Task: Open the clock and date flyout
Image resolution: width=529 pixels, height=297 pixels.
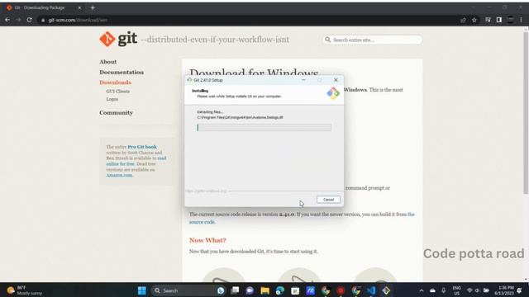Action: pos(505,290)
